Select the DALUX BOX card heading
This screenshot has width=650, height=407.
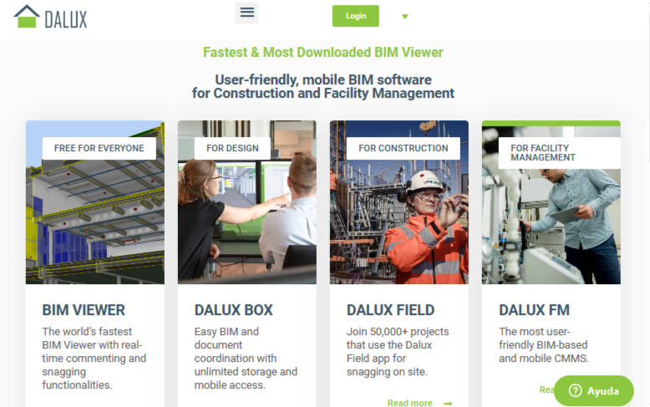coord(234,310)
